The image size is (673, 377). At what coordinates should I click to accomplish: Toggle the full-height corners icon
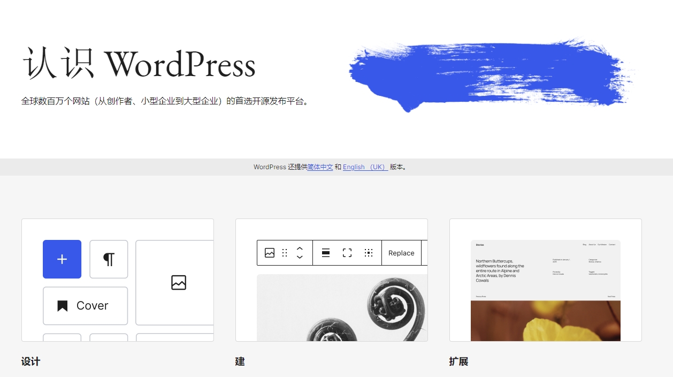347,253
